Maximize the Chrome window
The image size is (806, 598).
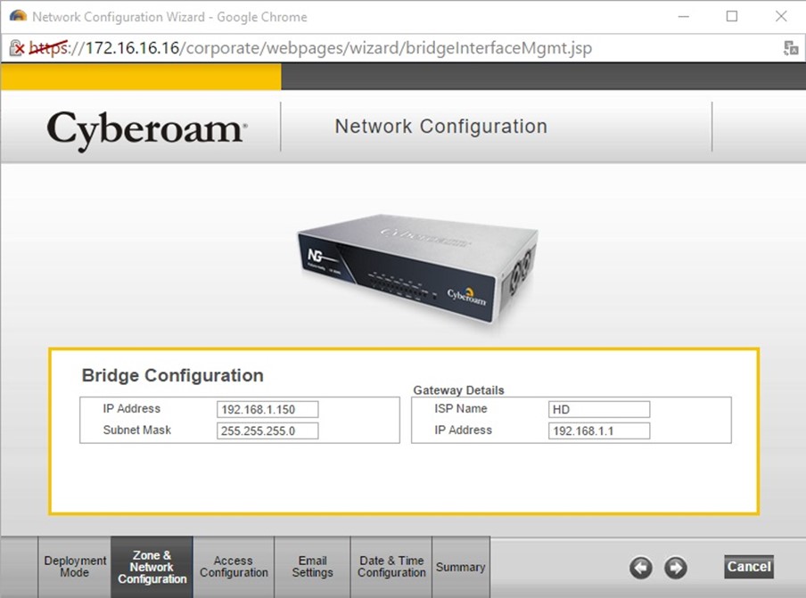pyautogui.click(x=732, y=16)
